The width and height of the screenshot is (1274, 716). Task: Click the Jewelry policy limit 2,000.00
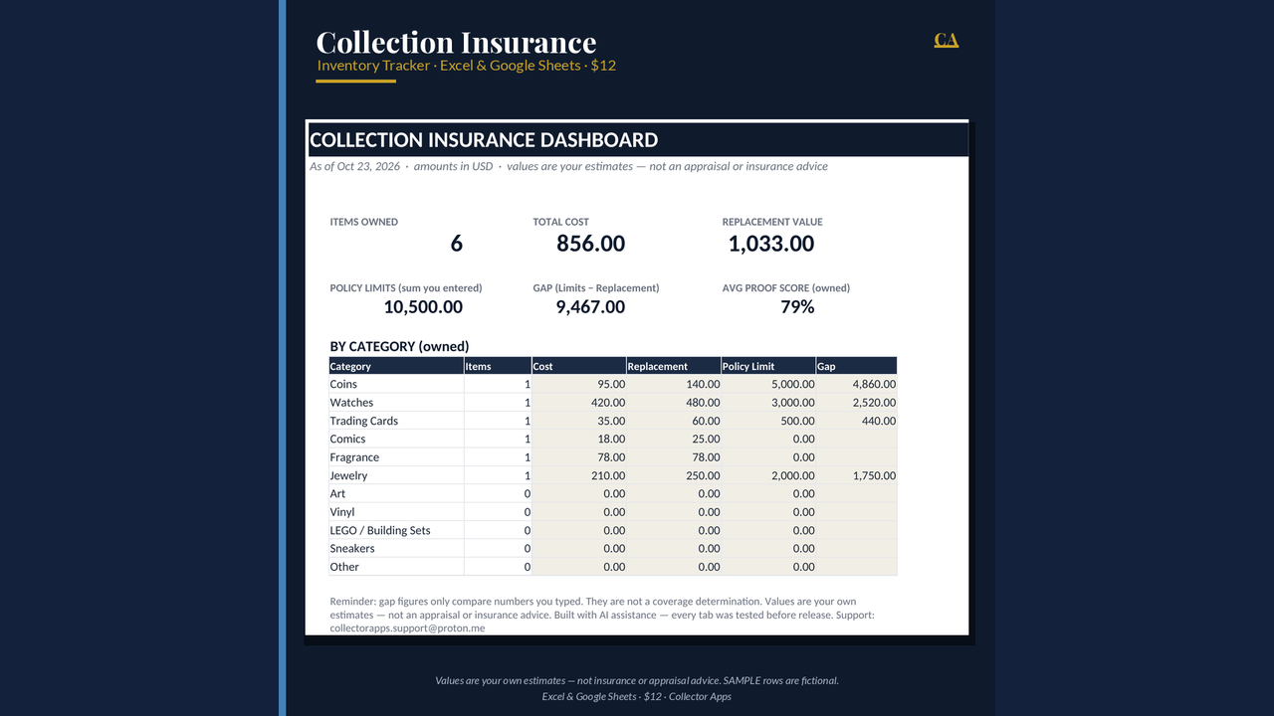768,475
